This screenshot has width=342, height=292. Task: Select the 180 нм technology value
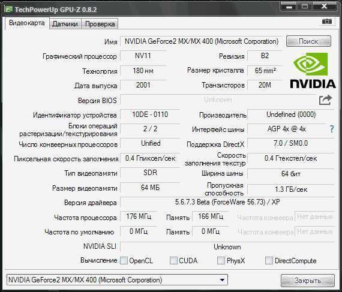pos(143,71)
